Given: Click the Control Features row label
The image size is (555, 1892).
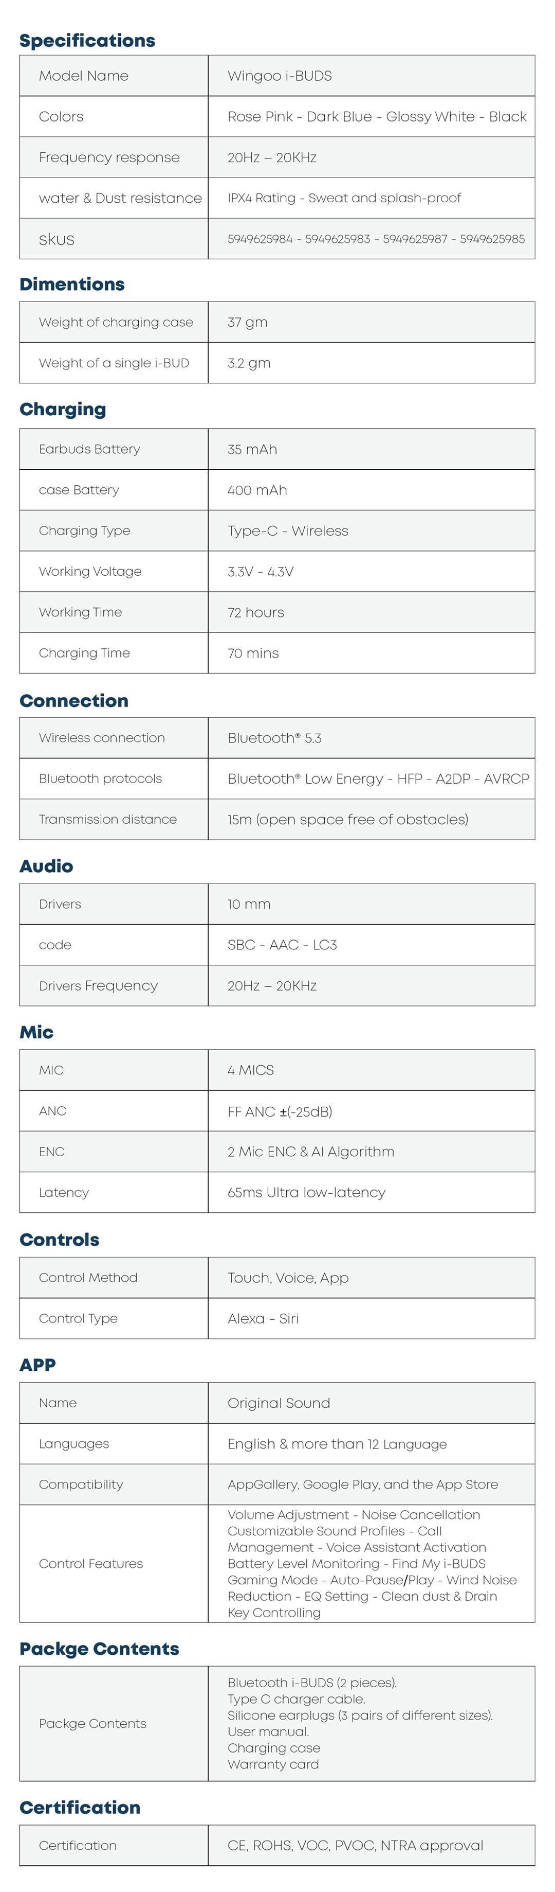Looking at the screenshot, I should (x=91, y=1564).
